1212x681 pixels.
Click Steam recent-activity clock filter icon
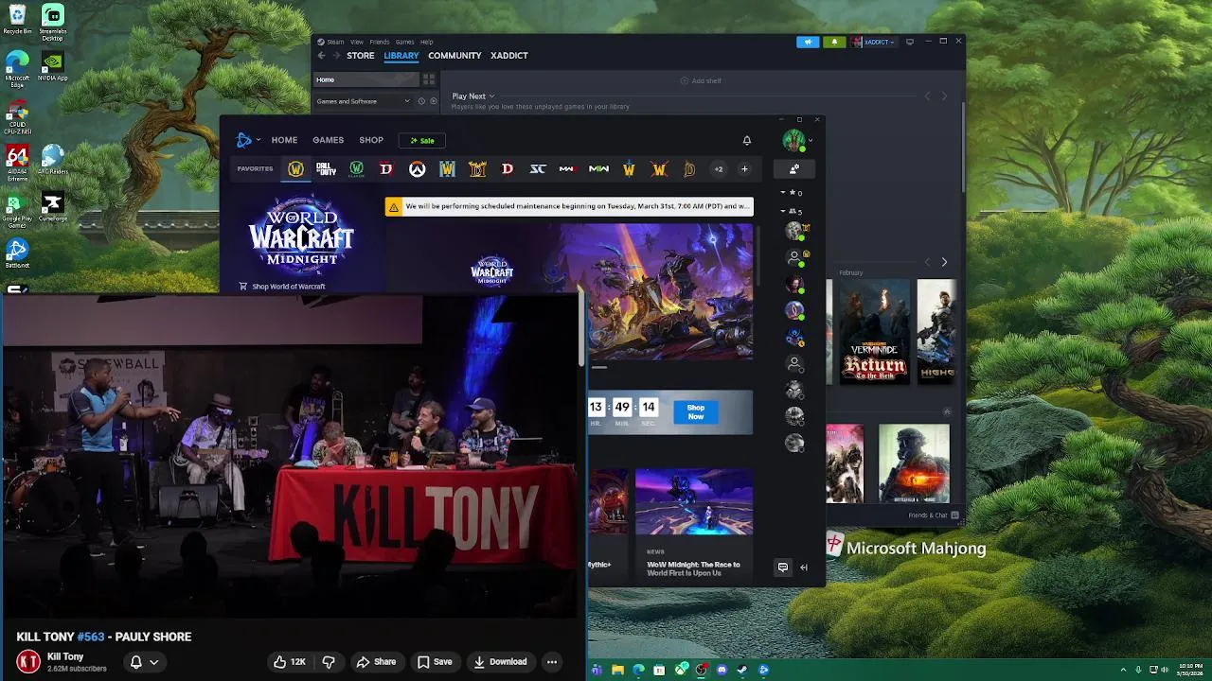coord(421,101)
